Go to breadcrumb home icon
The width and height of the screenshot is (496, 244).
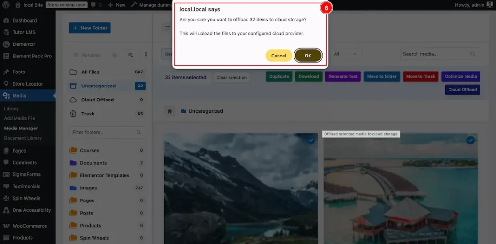pos(170,111)
